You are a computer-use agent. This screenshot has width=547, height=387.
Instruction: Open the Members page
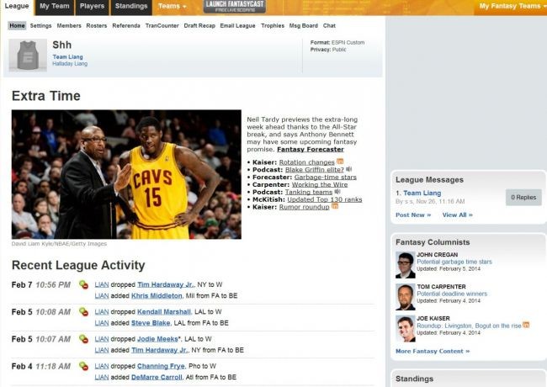69,25
